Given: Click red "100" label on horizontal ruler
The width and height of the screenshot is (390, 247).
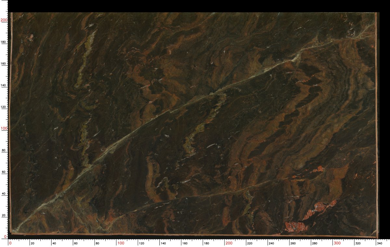Looking at the screenshot, I should [x=121, y=243].
